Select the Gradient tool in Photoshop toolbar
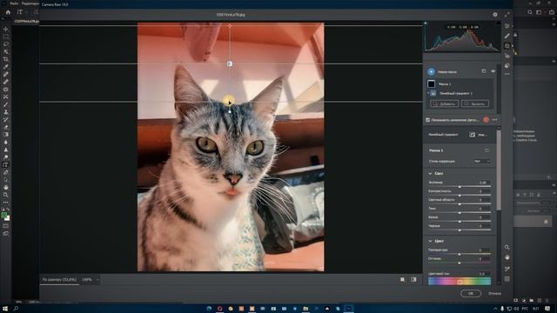This screenshot has height=313, width=557. coord(6,135)
